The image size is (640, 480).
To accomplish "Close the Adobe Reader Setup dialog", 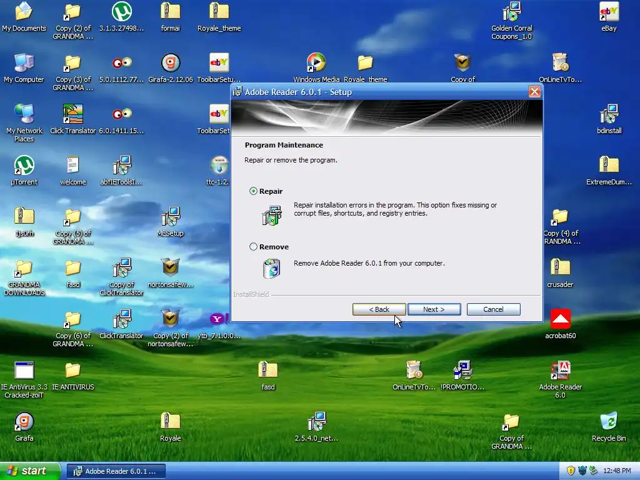I will [535, 91].
